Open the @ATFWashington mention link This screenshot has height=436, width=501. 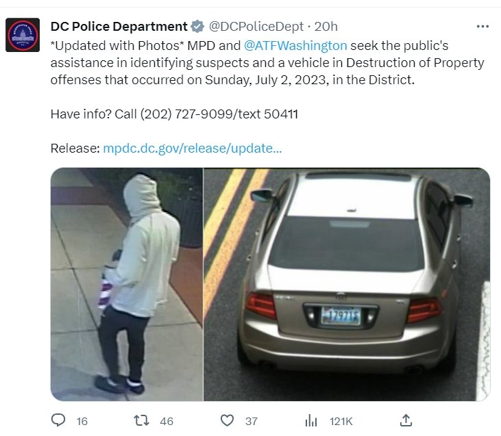click(295, 46)
